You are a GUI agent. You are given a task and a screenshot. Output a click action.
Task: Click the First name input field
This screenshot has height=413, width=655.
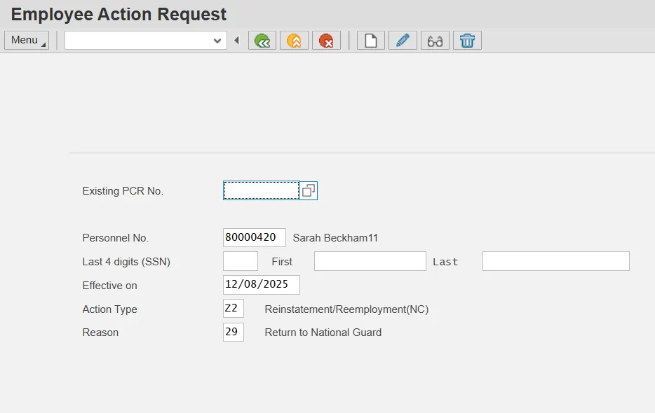click(x=370, y=262)
